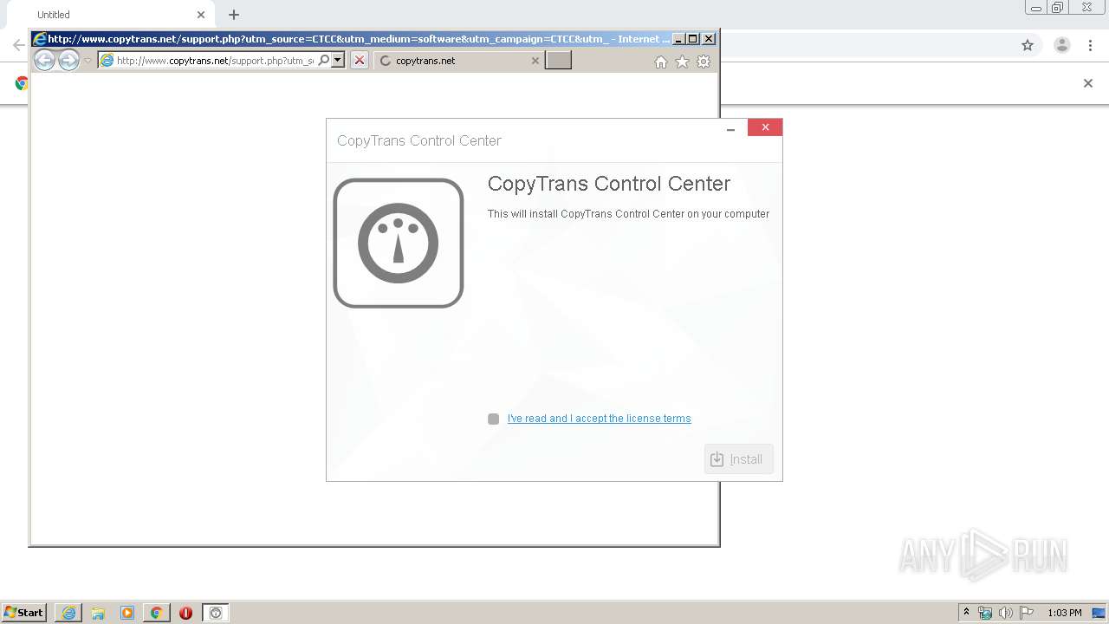Image resolution: width=1109 pixels, height=624 pixels.
Task: Open the license terms link
Action: click(599, 419)
